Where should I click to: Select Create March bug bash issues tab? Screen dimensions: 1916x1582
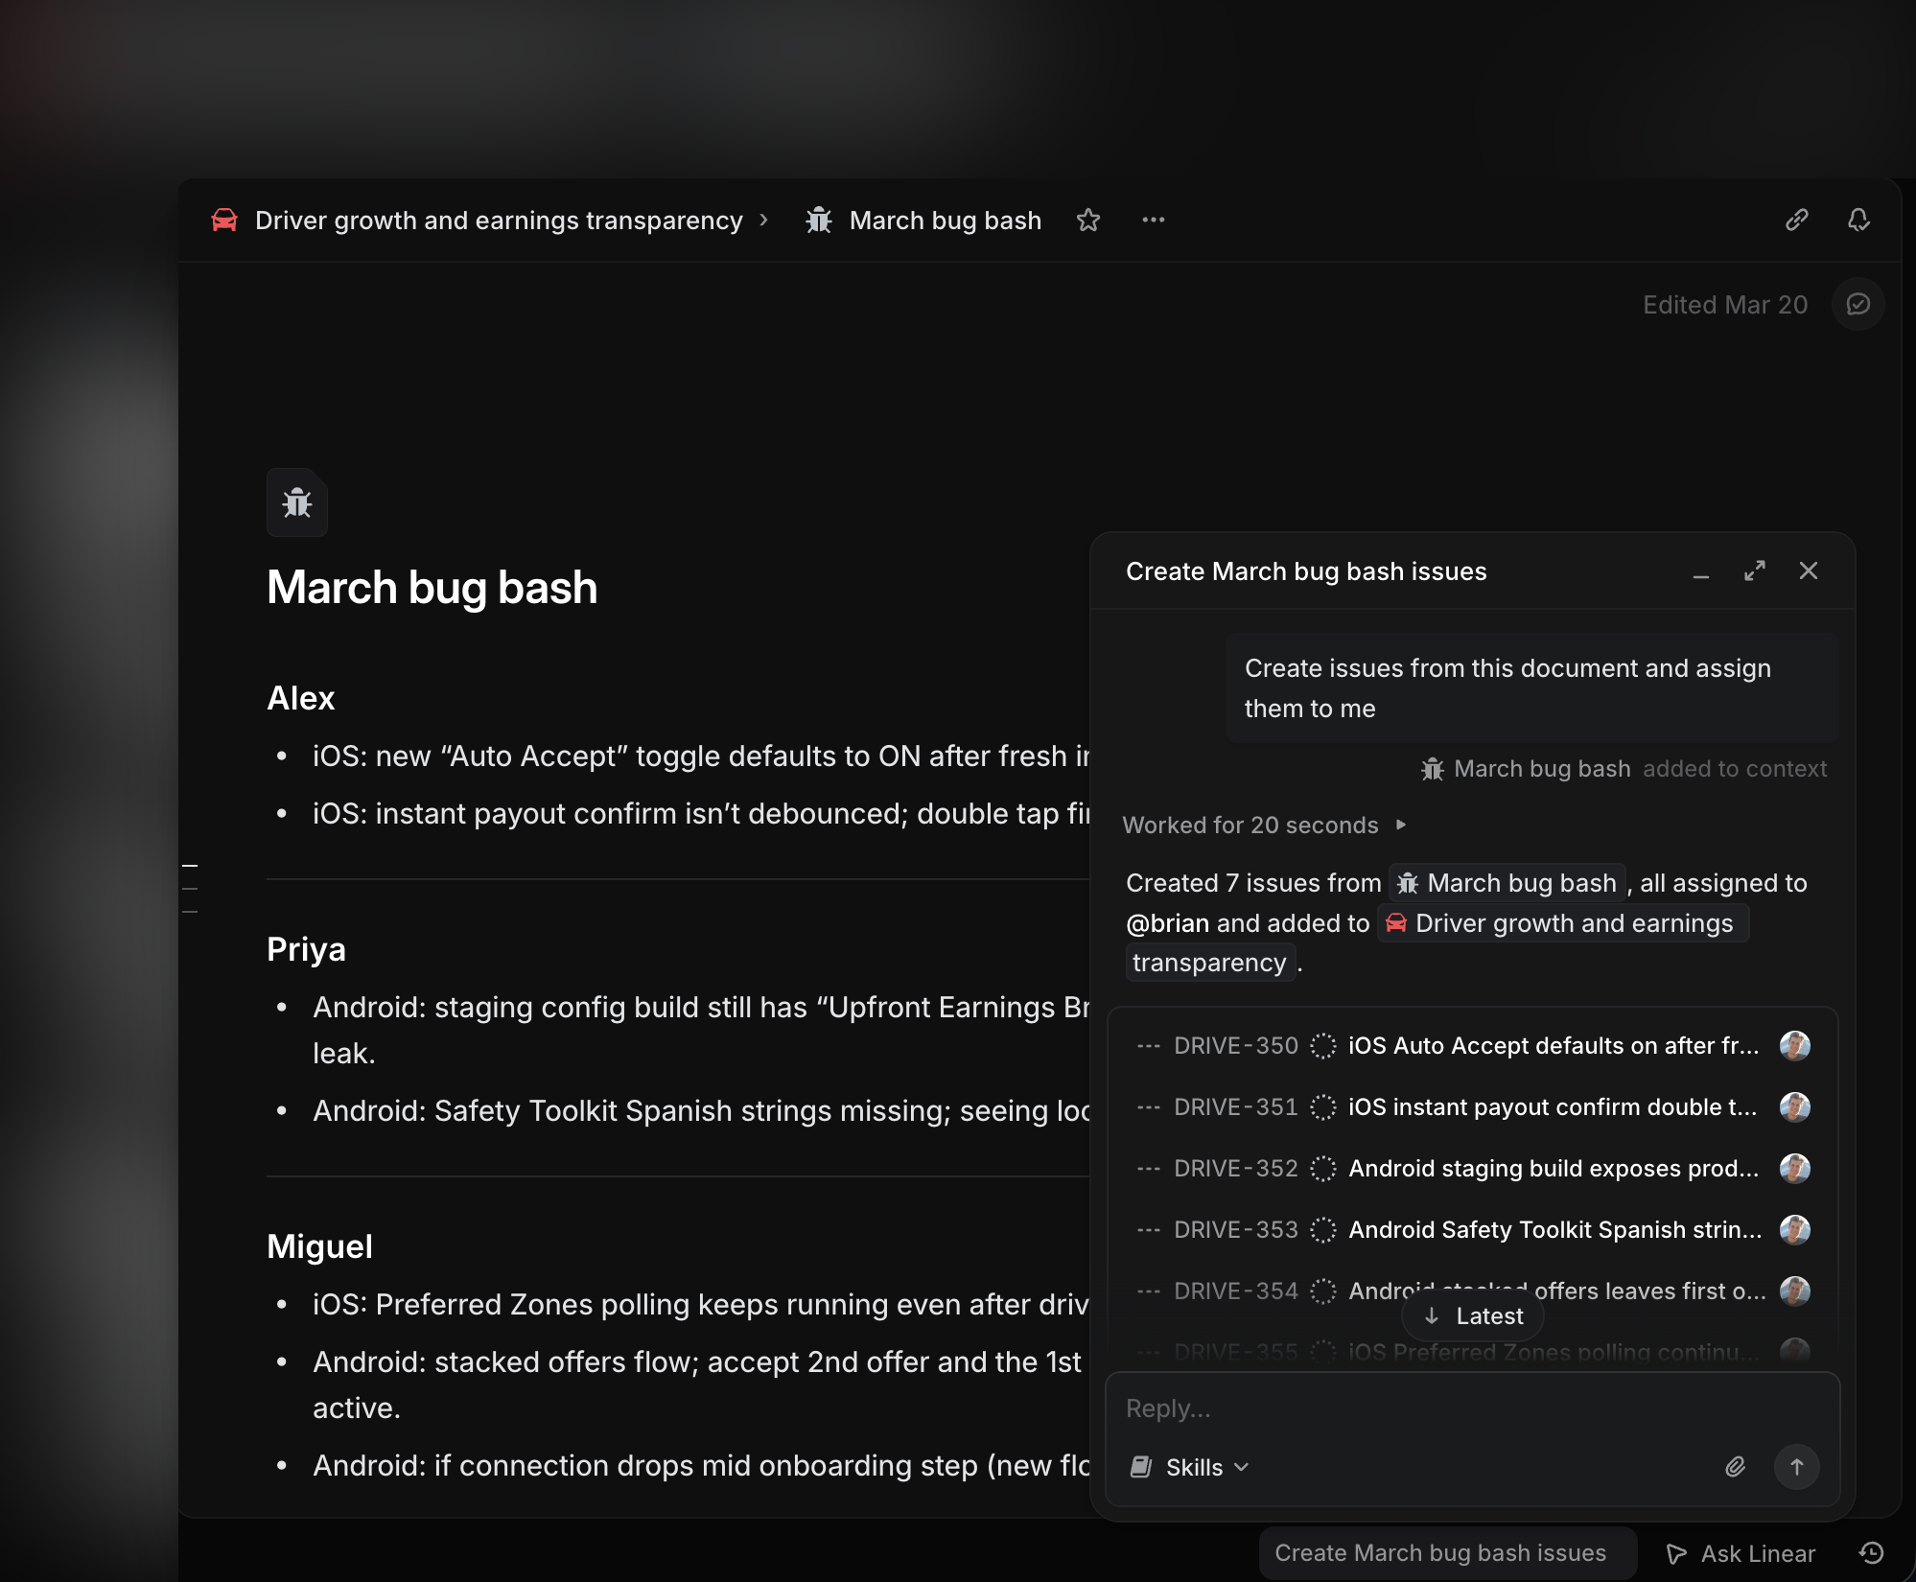(x=1439, y=1552)
